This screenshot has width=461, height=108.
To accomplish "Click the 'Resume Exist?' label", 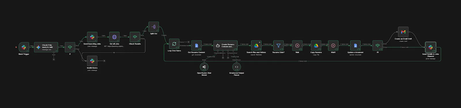I will (278, 52).
